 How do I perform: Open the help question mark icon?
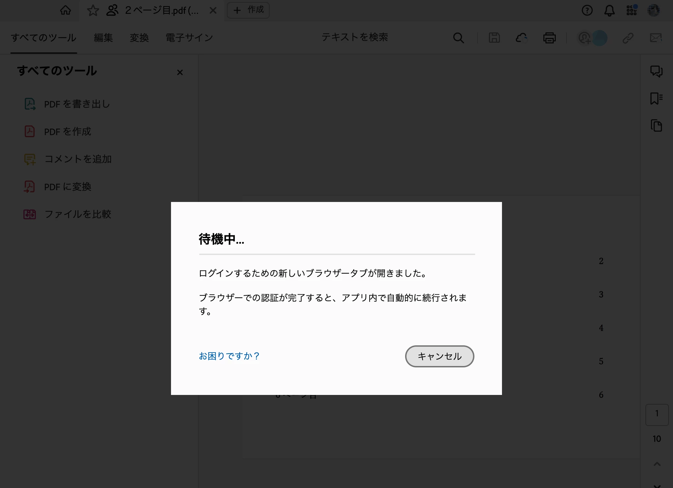click(x=587, y=10)
